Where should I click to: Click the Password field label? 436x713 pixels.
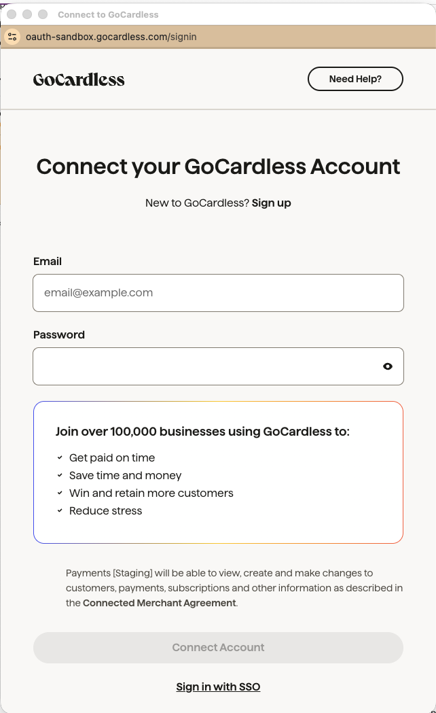pos(59,334)
